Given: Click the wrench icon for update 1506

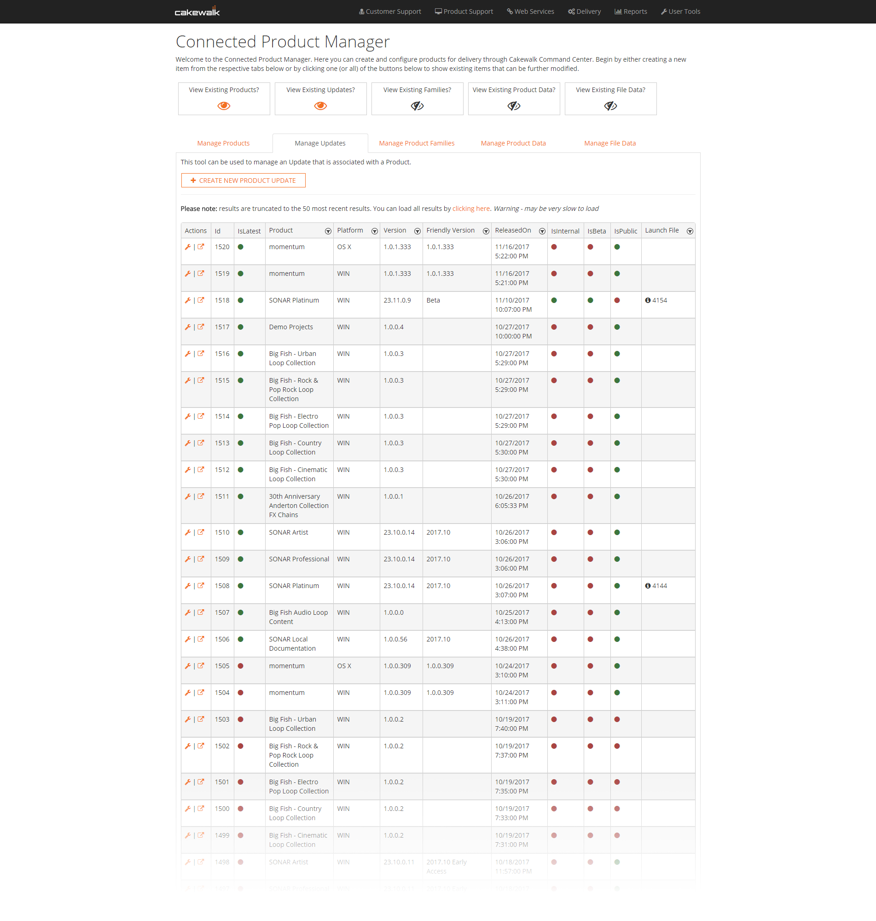Looking at the screenshot, I should click(188, 639).
